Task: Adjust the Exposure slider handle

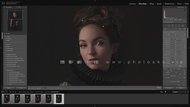Action: pos(177,39)
